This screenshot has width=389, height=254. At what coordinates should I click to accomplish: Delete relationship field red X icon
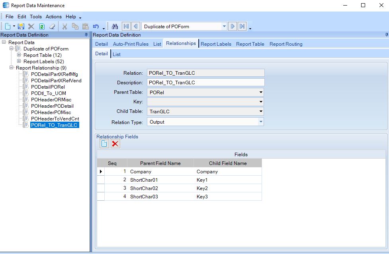(115, 143)
